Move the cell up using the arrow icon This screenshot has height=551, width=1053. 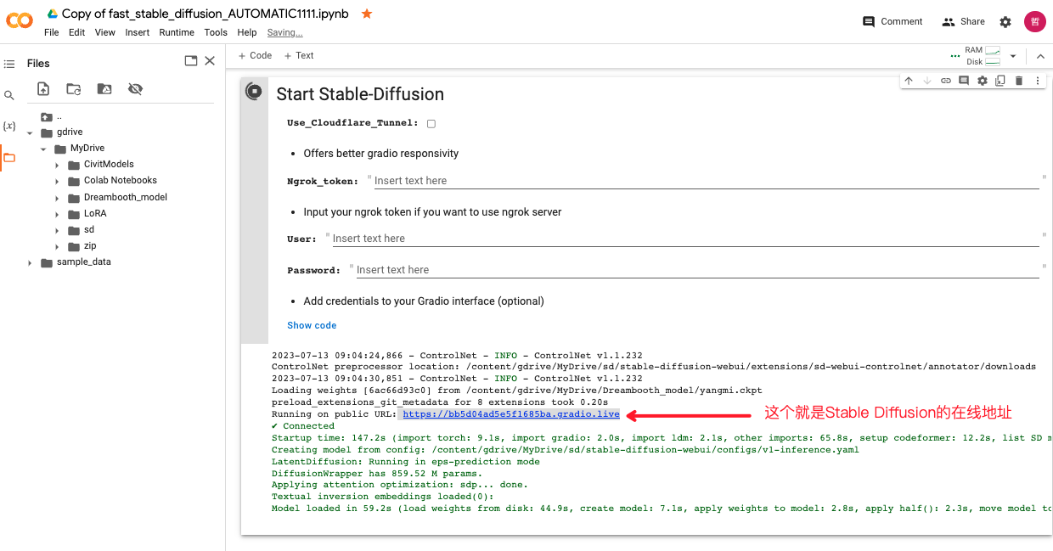click(x=908, y=80)
